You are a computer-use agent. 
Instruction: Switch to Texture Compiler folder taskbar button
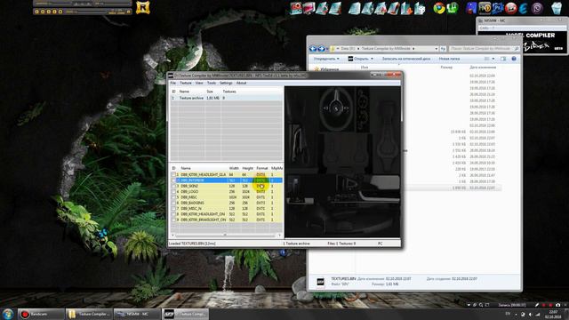tap(89, 314)
